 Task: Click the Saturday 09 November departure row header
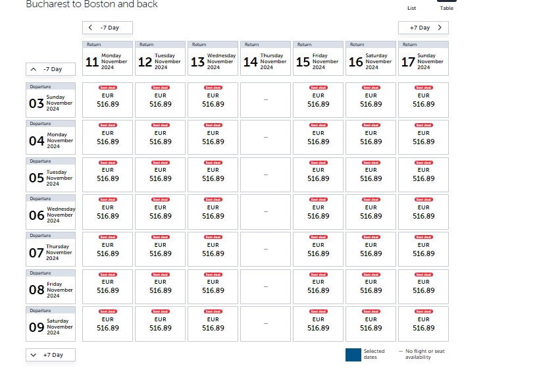tap(51, 324)
